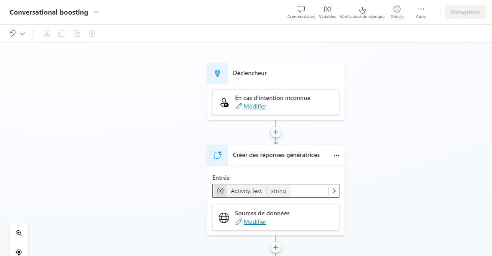The height and width of the screenshot is (256, 492).
Task: Click the cut scissors icon
Action: [x=47, y=33]
